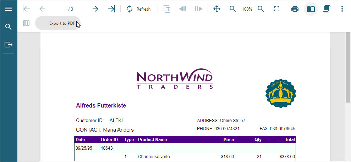Screen dimensions: 351x162
Task: Enable the move/pan mode tool
Action: point(217,9)
